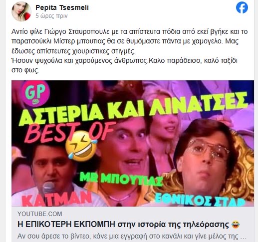Click the MR ΜΠΟΥΤΙΑΣ green caption
This screenshot has height=242, width=258.
pyautogui.click(x=121, y=179)
